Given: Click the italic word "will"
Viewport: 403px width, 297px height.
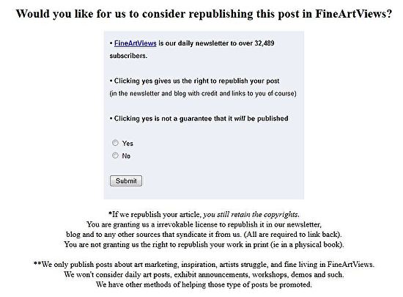Looking at the screenshot, I should coord(240,119).
